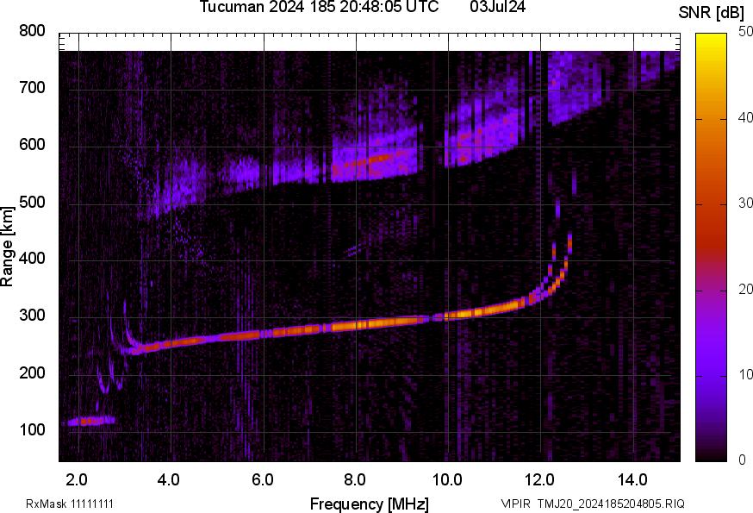Click the y-axis tick label '700'
Viewport: 753px width, 513px height.
[x=32, y=88]
